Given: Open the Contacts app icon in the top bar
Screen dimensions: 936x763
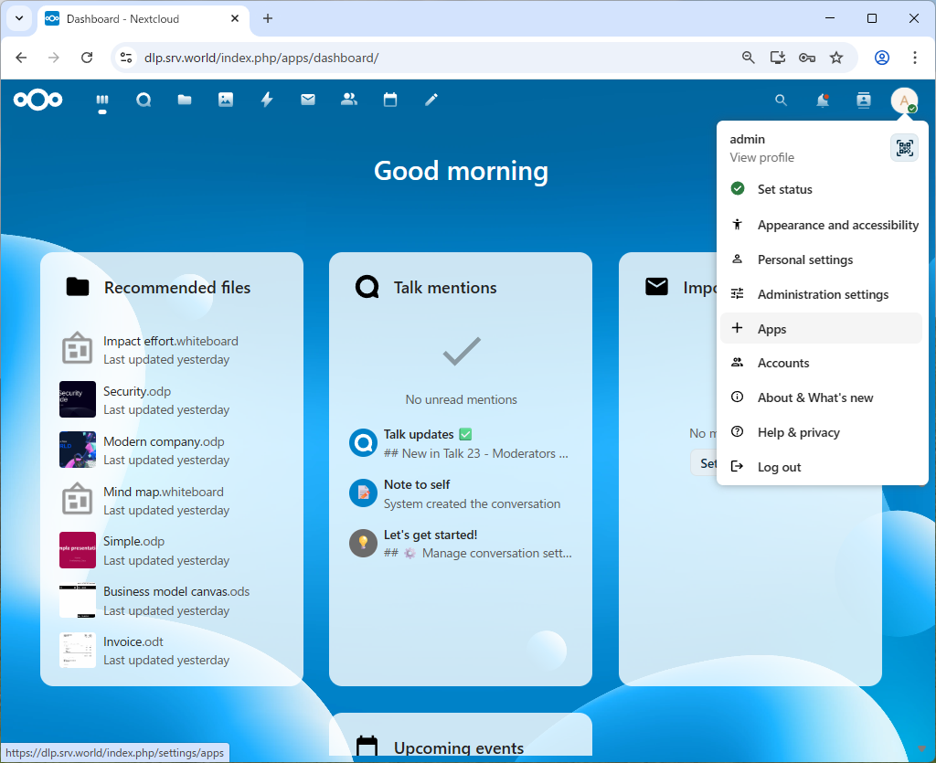Looking at the screenshot, I should (349, 100).
